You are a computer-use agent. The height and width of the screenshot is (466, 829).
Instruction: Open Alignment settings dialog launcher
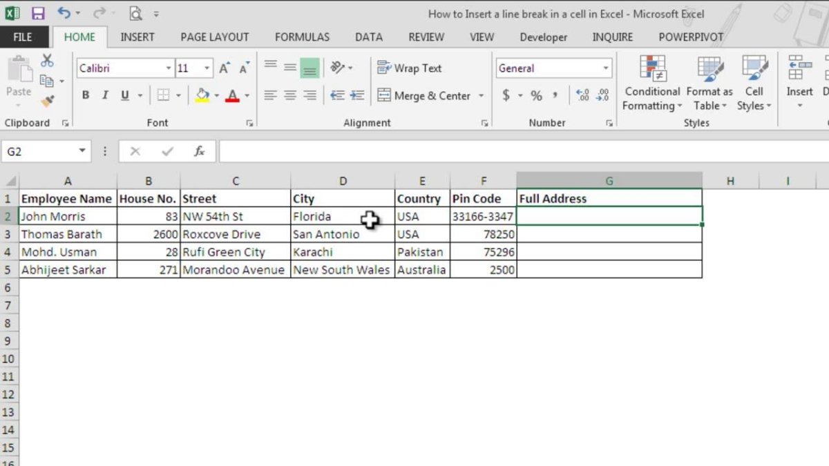click(484, 123)
